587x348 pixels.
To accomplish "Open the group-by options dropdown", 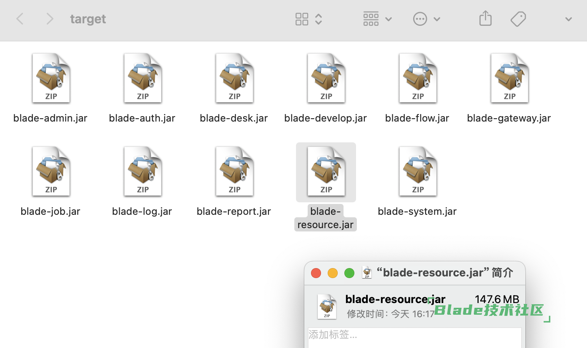I will point(377,19).
